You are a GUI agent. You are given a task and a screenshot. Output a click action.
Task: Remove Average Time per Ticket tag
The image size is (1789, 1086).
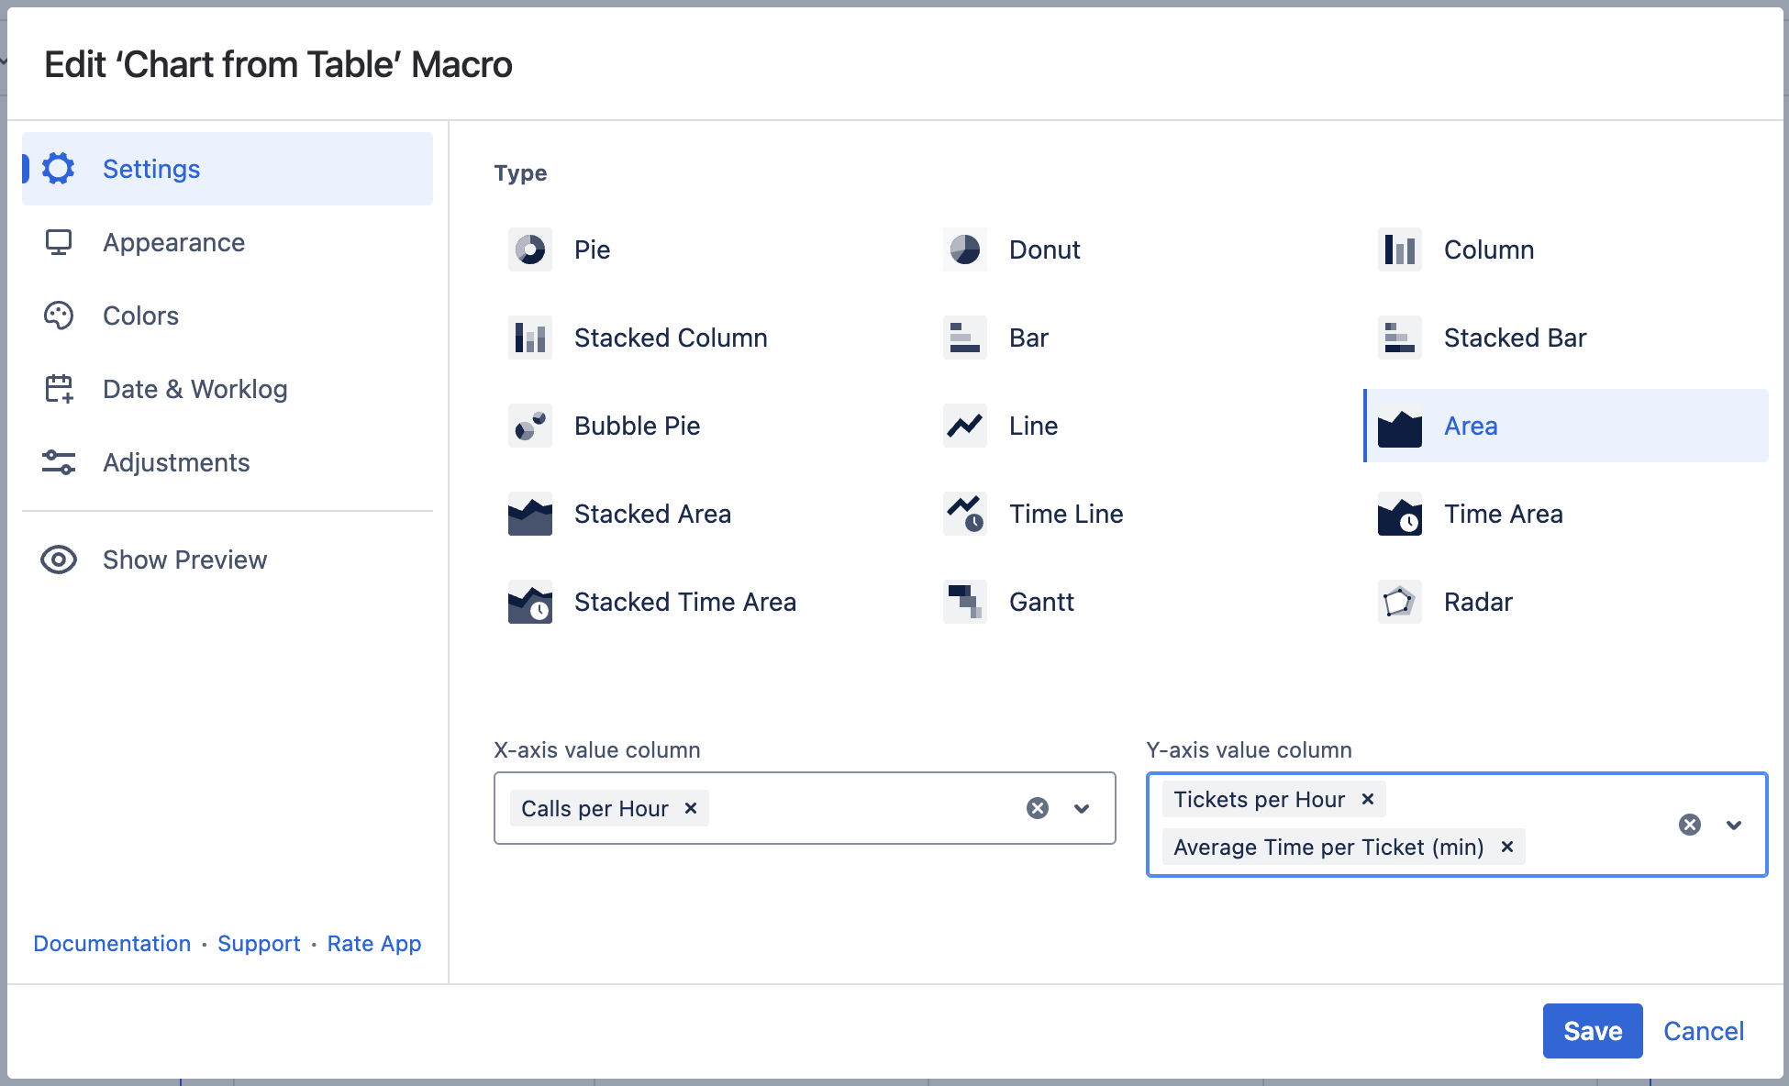tap(1506, 847)
